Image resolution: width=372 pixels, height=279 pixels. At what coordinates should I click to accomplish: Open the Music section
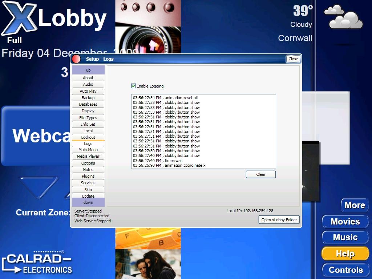pos(345,237)
